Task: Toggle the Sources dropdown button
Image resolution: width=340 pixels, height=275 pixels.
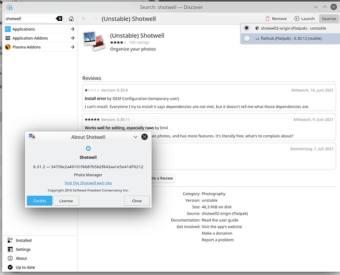Action: pos(329,19)
